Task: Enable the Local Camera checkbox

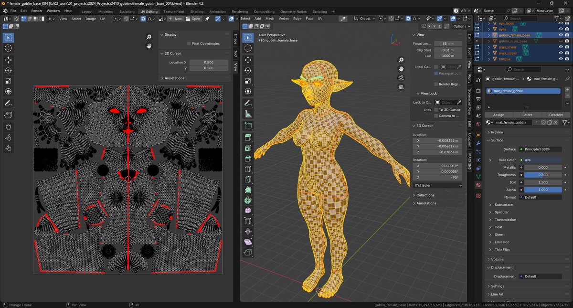Action: coord(436,67)
